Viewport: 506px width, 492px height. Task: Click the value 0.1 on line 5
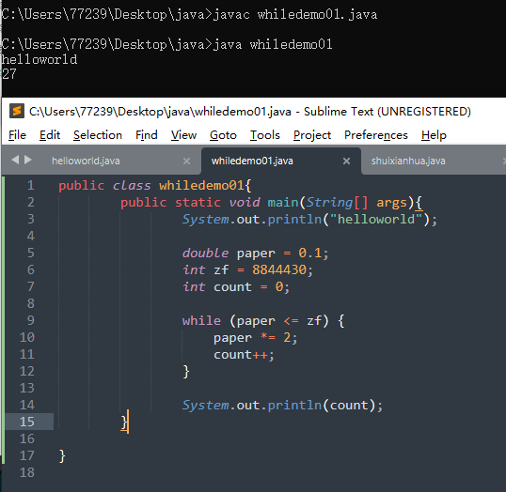tap(309, 253)
